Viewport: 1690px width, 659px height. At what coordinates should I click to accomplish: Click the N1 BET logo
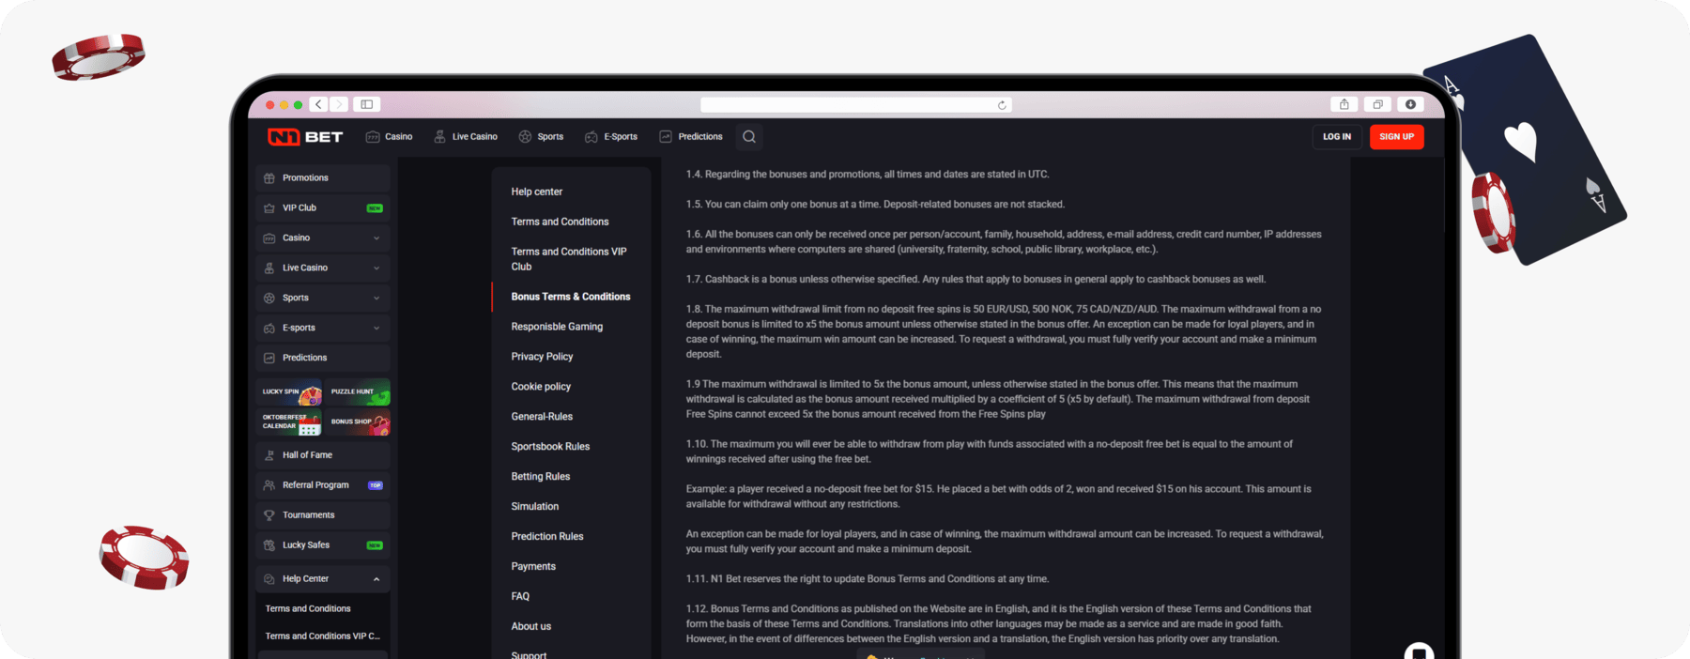click(x=305, y=137)
